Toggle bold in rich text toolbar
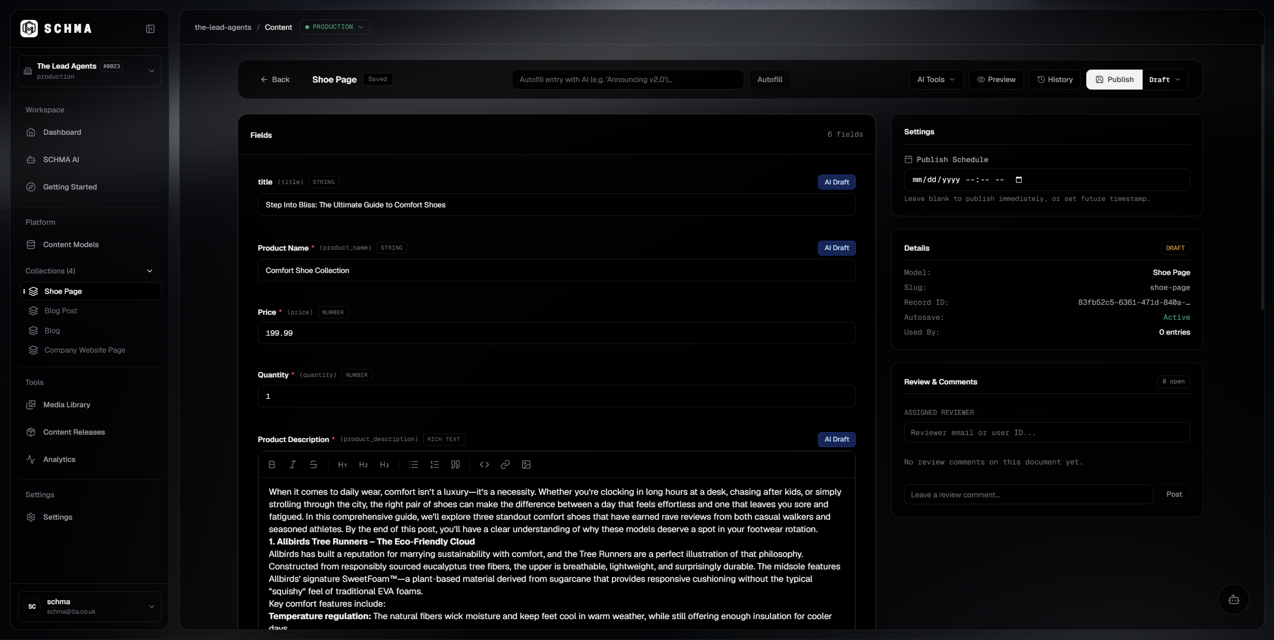Screen dimensions: 1274x640 pyautogui.click(x=272, y=464)
